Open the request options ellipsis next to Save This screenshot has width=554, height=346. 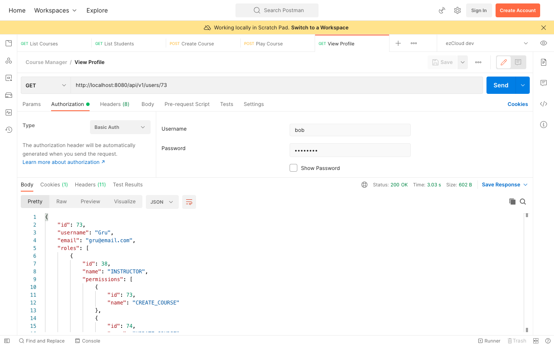tap(478, 62)
